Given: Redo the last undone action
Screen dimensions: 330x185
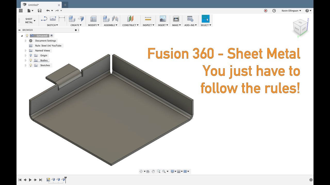Looking at the screenshot, I should tap(57, 11).
